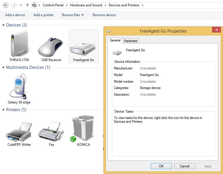Switch to the Hardware tab
223x174 pixels.
tap(130, 41)
